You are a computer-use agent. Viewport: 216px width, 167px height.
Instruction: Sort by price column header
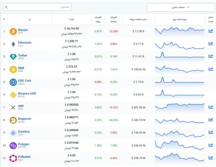[x=71, y=19]
